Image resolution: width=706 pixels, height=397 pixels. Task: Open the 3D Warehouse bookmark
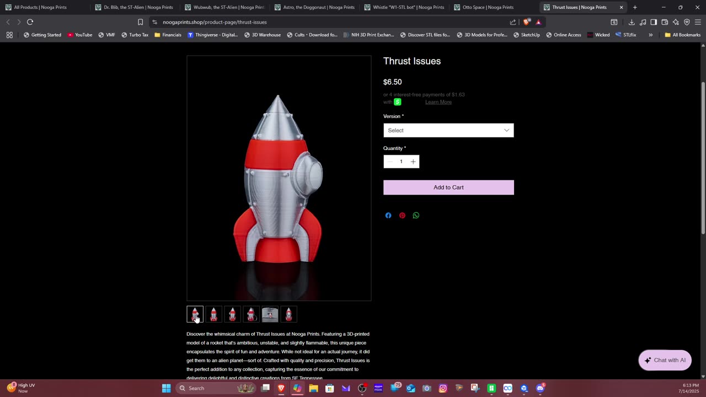(262, 35)
